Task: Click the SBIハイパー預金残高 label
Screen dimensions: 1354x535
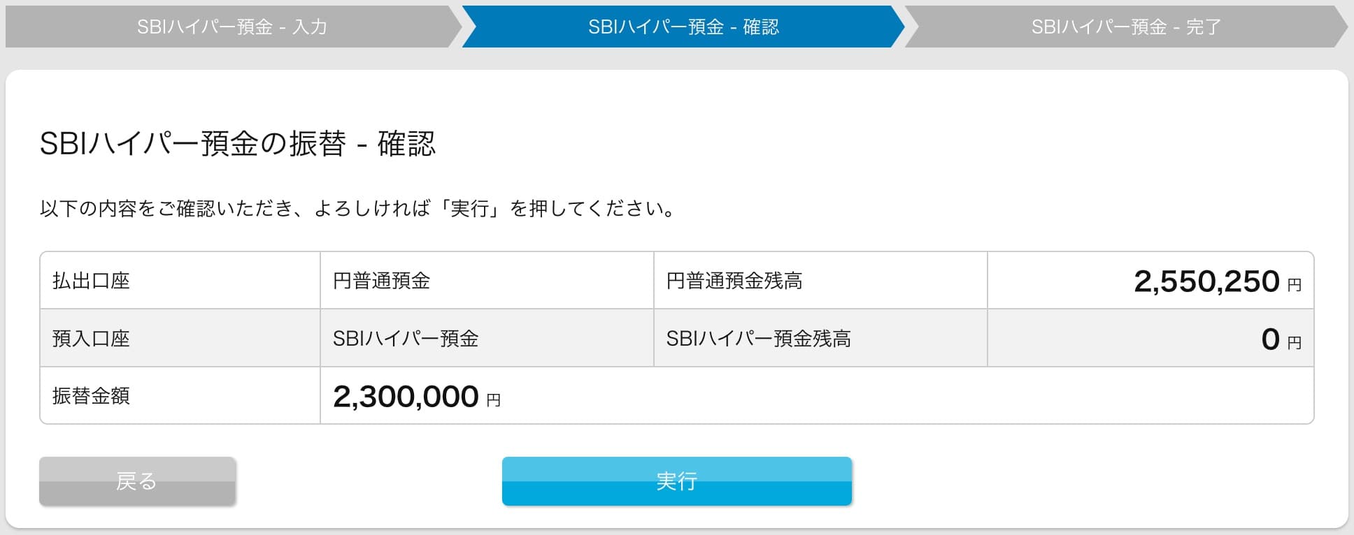Action: pos(758,339)
